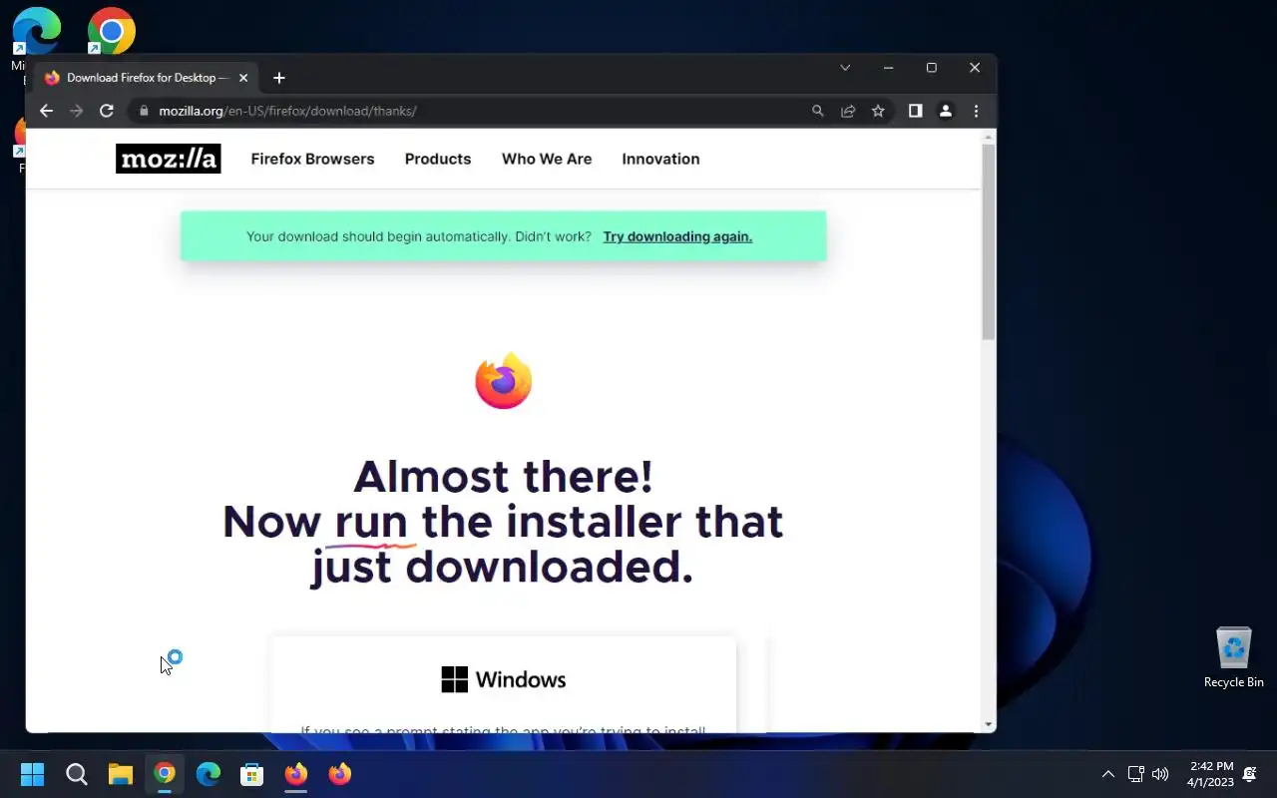Close the Chrome window

coord(975,68)
